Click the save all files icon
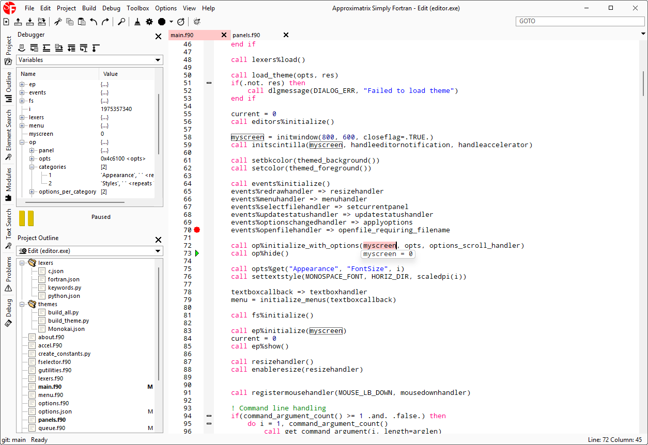 click(42, 22)
